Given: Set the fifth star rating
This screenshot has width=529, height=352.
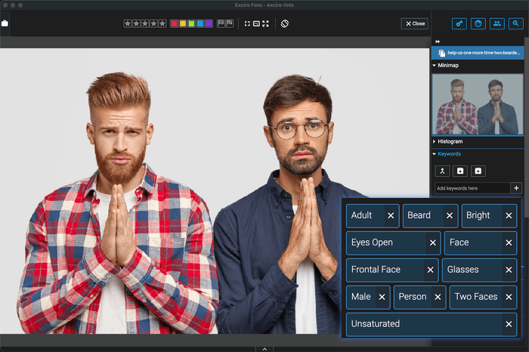Looking at the screenshot, I should (x=162, y=23).
